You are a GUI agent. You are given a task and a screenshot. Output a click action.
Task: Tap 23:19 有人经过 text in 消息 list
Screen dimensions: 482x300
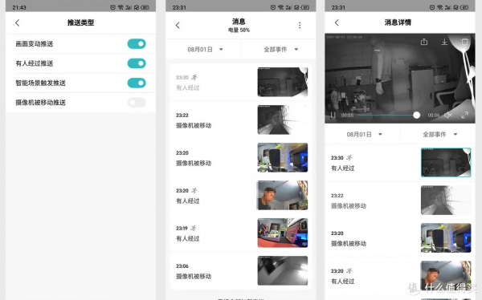(x=187, y=233)
